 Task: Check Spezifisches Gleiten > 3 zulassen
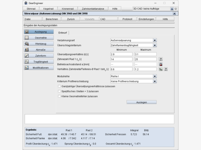pos(59,91)
